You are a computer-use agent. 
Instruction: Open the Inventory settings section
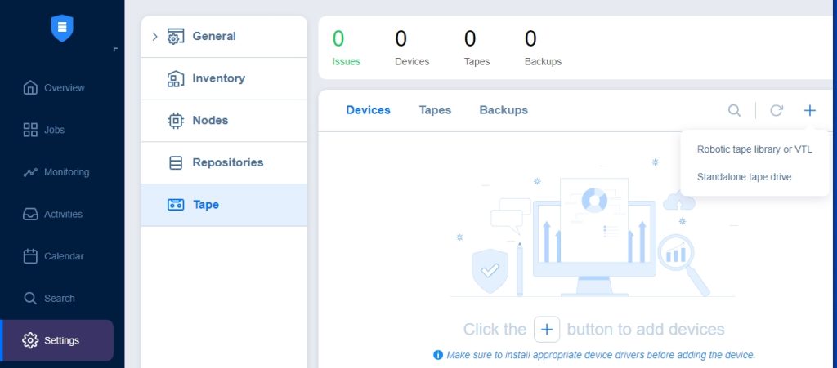pyautogui.click(x=224, y=79)
